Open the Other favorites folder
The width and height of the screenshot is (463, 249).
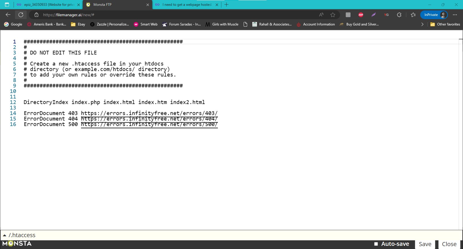coord(445,24)
